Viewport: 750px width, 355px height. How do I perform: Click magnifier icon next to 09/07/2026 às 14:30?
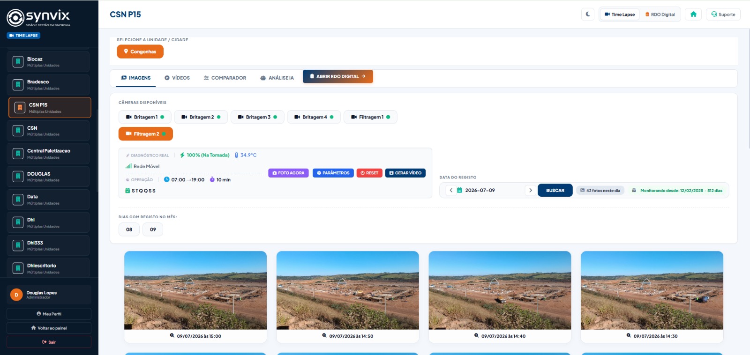pos(629,335)
